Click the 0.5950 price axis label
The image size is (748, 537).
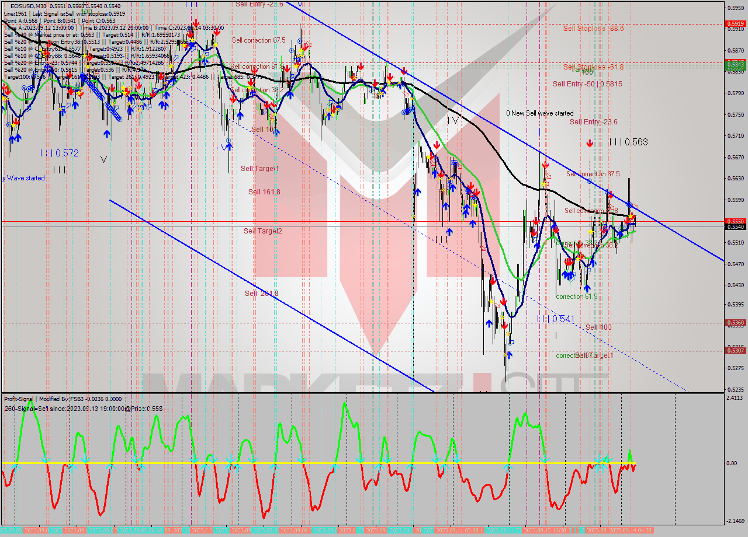tap(735, 8)
